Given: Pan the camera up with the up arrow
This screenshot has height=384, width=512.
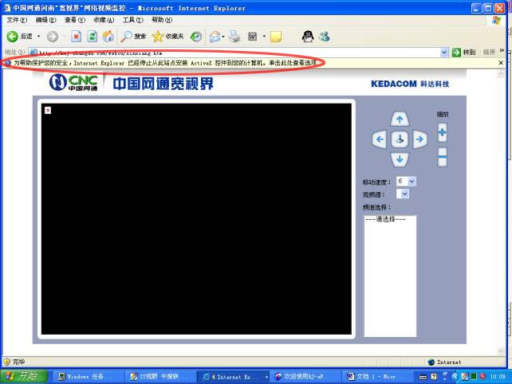Looking at the screenshot, I should 400,120.
